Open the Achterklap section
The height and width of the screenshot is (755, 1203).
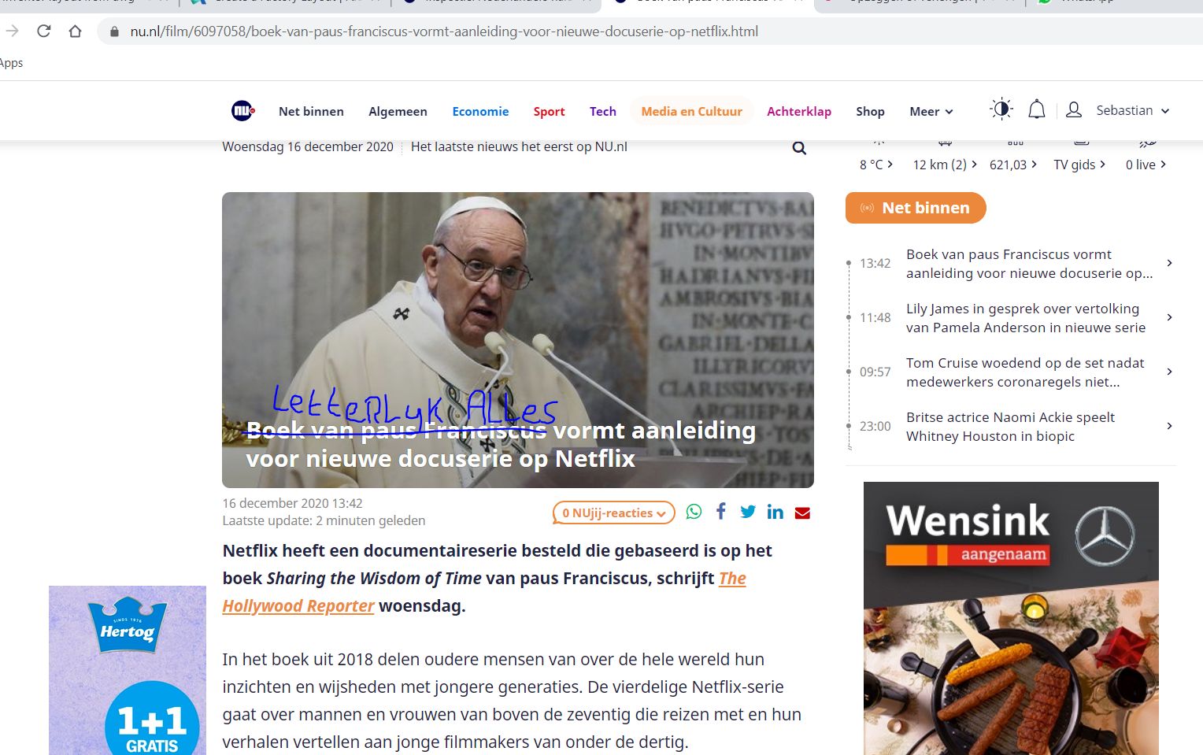[798, 112]
